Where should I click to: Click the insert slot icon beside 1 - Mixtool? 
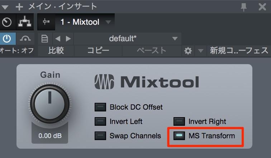tap(46, 22)
